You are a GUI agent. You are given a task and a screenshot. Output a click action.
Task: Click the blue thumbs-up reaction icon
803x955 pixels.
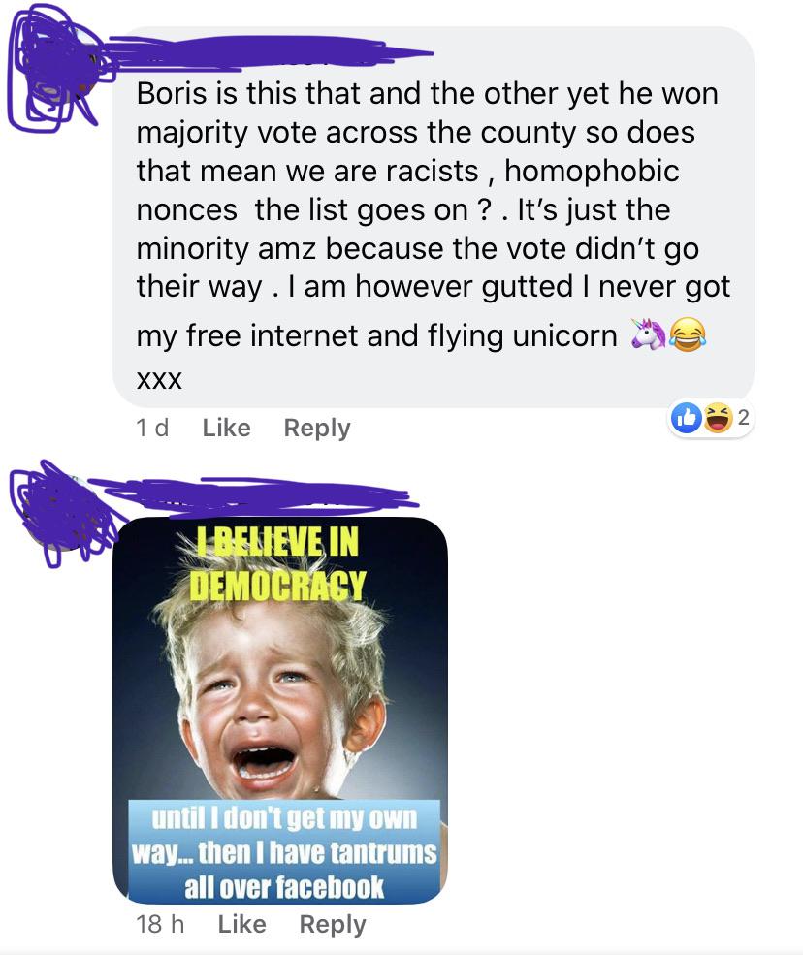tap(686, 418)
